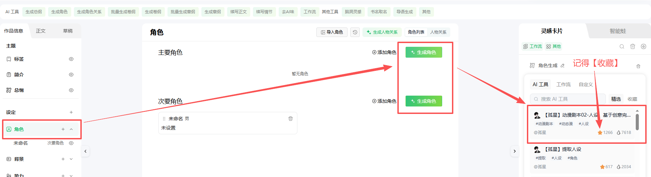Add a new 角色 with sidebar plus icon
651x177 pixels.
(x=63, y=129)
